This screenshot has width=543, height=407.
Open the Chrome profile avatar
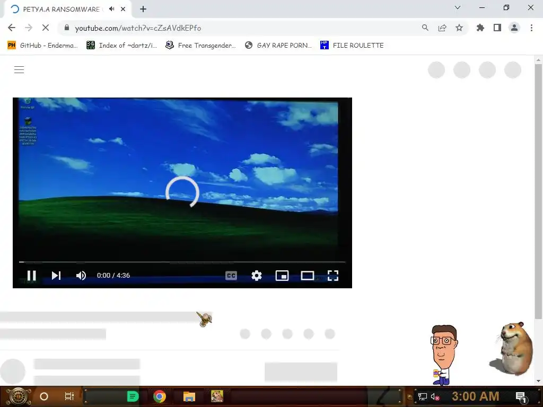[x=514, y=28]
